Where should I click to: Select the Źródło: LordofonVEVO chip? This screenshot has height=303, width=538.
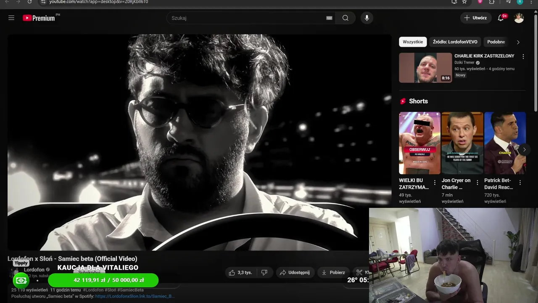[455, 42]
